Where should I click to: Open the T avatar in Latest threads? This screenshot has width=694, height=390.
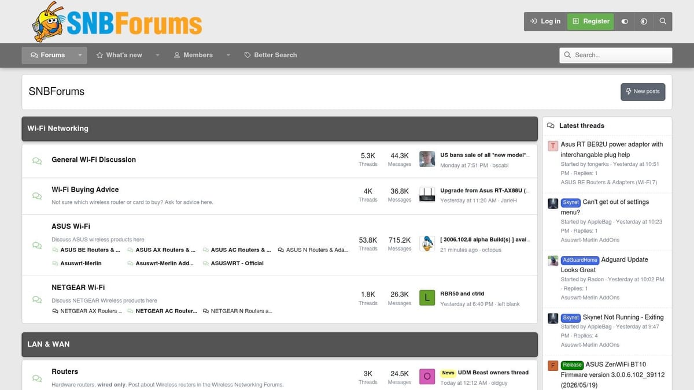click(553, 146)
